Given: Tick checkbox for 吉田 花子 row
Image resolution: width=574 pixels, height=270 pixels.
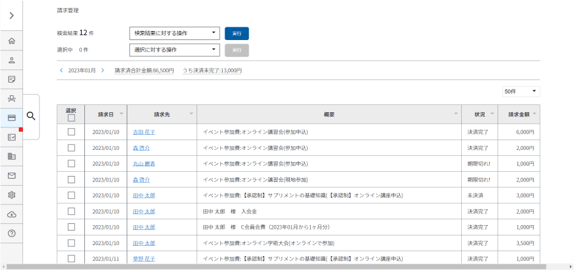Looking at the screenshot, I should (x=71, y=132).
